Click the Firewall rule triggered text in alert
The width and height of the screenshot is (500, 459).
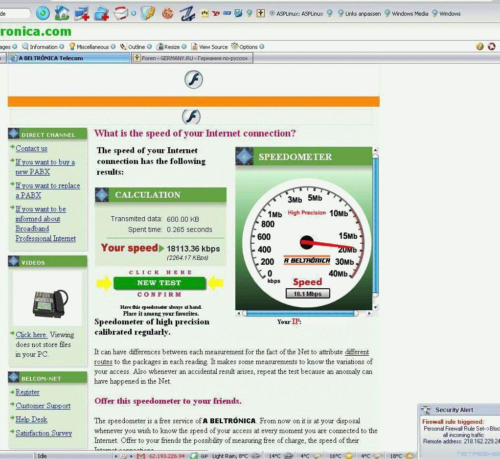tap(453, 422)
